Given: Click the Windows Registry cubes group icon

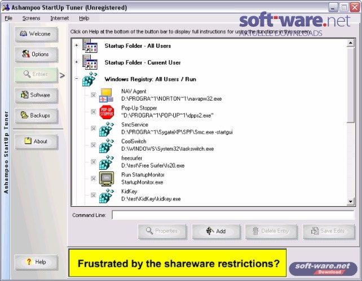Looking at the screenshot, I should [90, 79].
